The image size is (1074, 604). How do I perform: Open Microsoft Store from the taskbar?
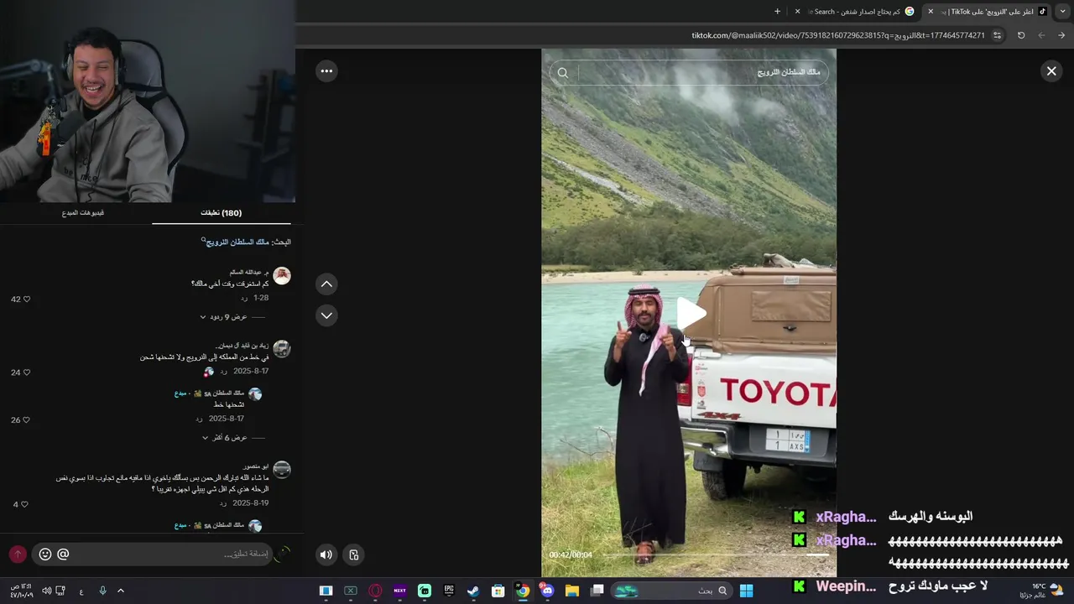click(498, 591)
